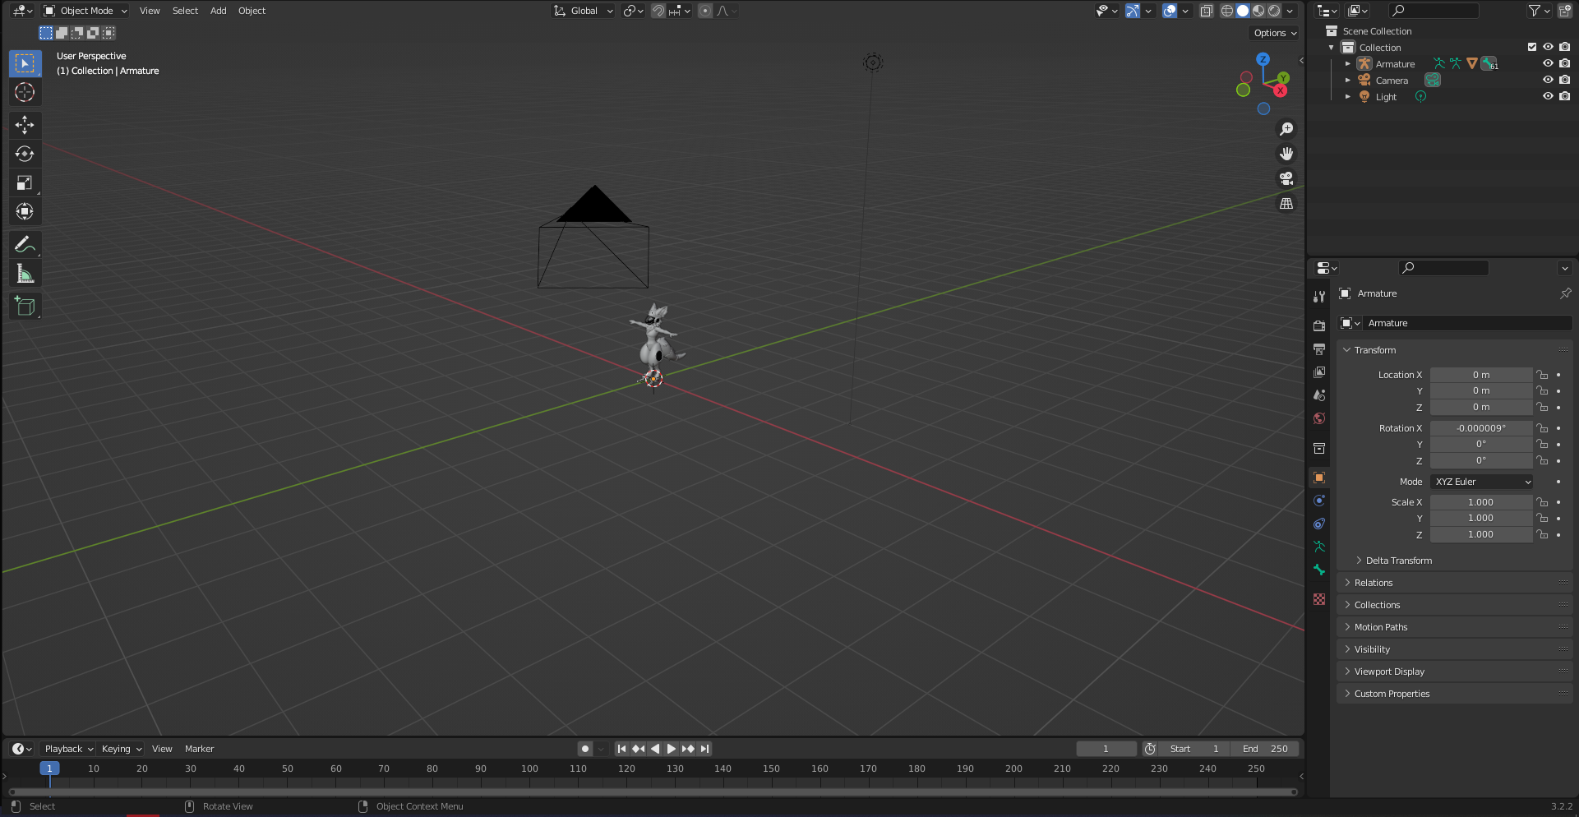Toggle auto keying record button
Image resolution: width=1579 pixels, height=817 pixels.
pyautogui.click(x=584, y=749)
